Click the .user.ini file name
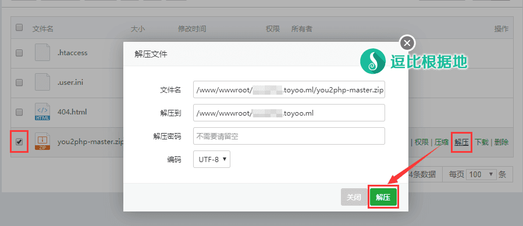 click(x=70, y=82)
